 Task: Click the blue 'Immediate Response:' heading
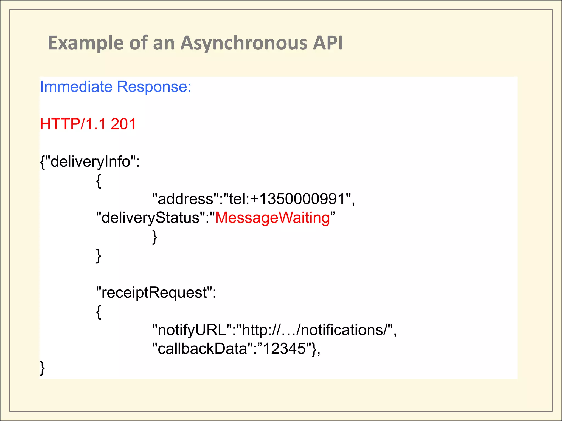tap(116, 87)
